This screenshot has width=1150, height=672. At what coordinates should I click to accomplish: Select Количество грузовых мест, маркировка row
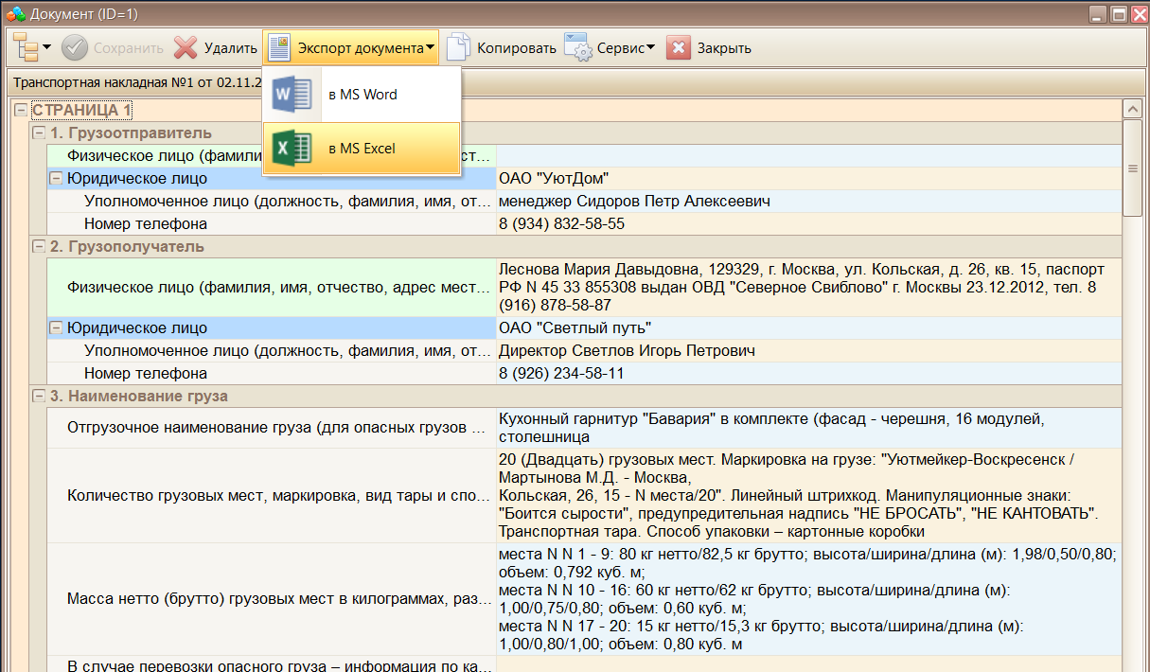(272, 495)
